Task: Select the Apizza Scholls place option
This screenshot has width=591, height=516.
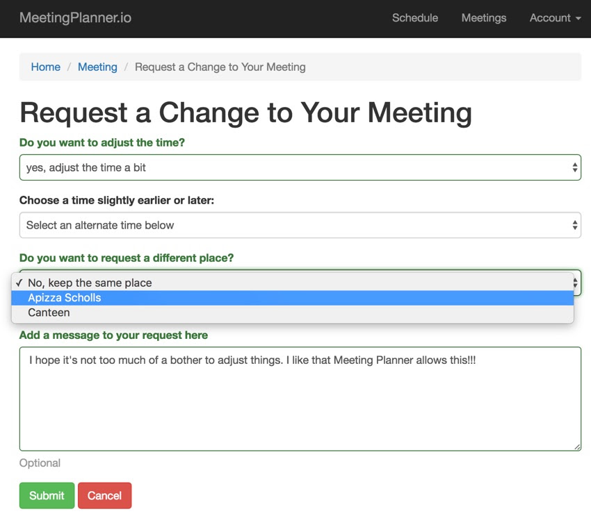Action: (293, 298)
